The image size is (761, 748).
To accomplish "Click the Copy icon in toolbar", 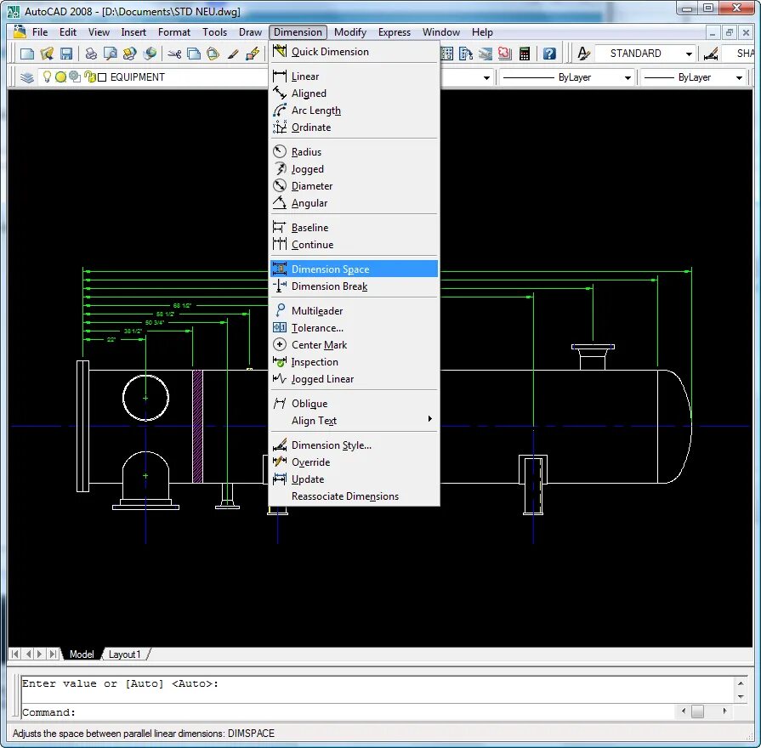I will [194, 54].
